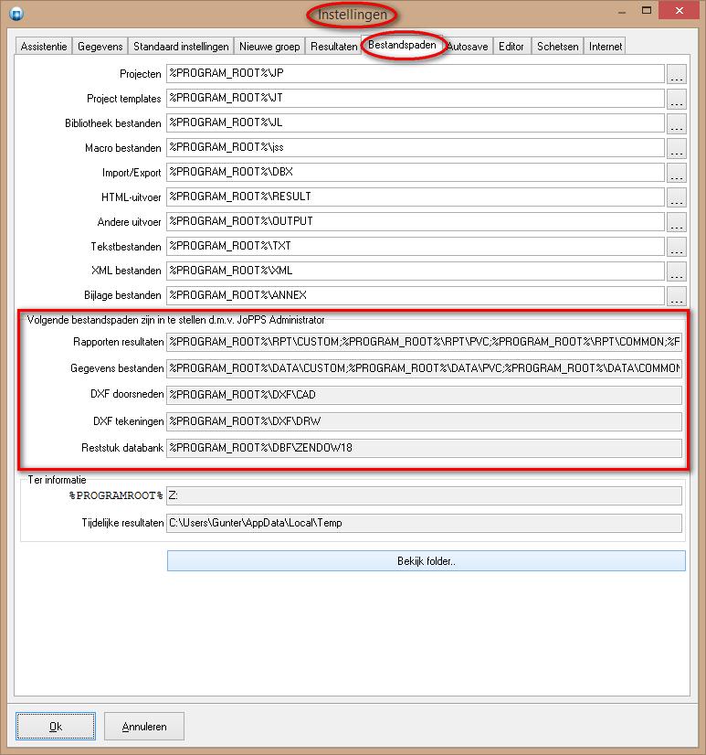Viewport: 706px width, 755px height.
Task: Browse for the Tekstbestanden folder
Action: [676, 246]
